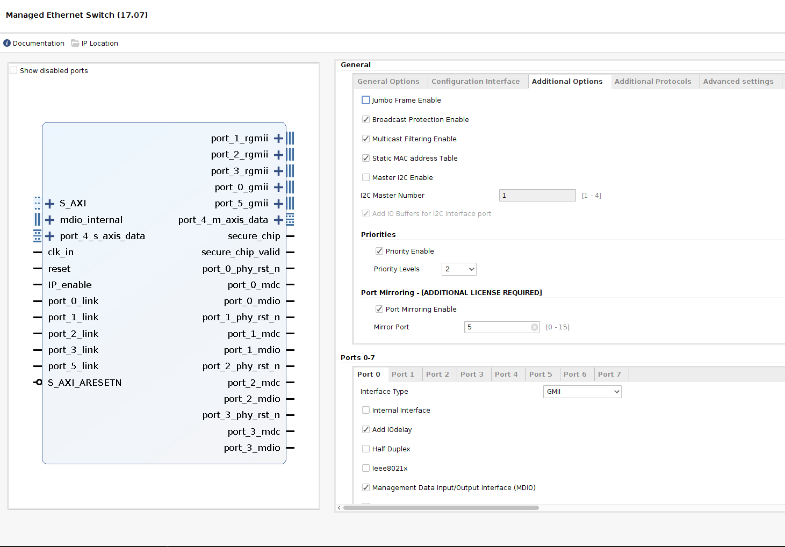This screenshot has height=547, width=785.
Task: Toggle the Priority Enable checkbox
Action: [x=379, y=251]
